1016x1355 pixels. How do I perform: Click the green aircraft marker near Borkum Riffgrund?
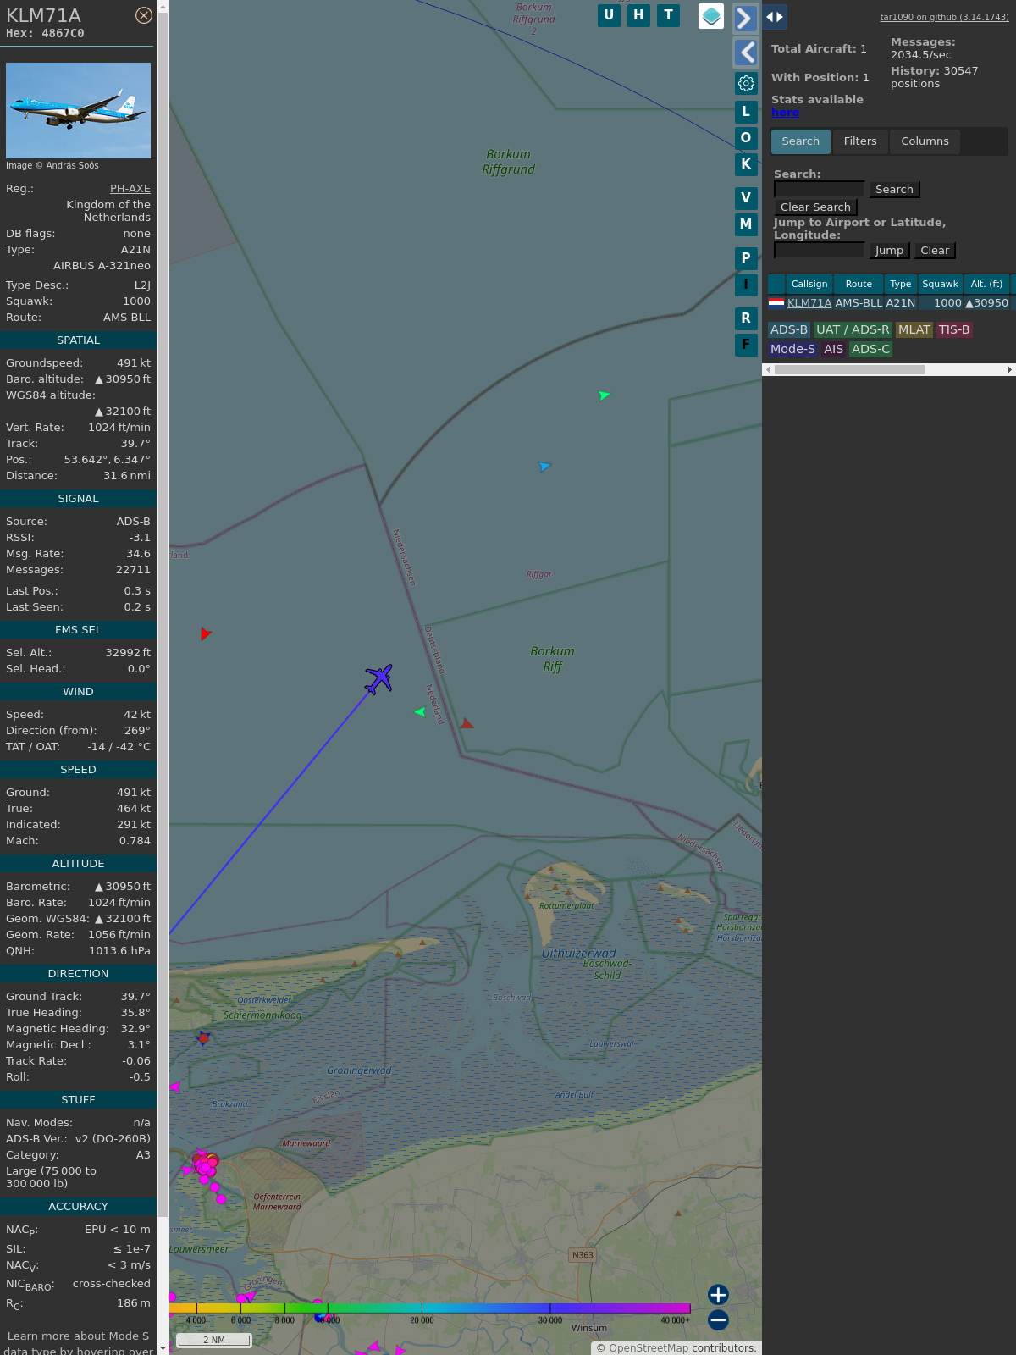pyautogui.click(x=604, y=395)
